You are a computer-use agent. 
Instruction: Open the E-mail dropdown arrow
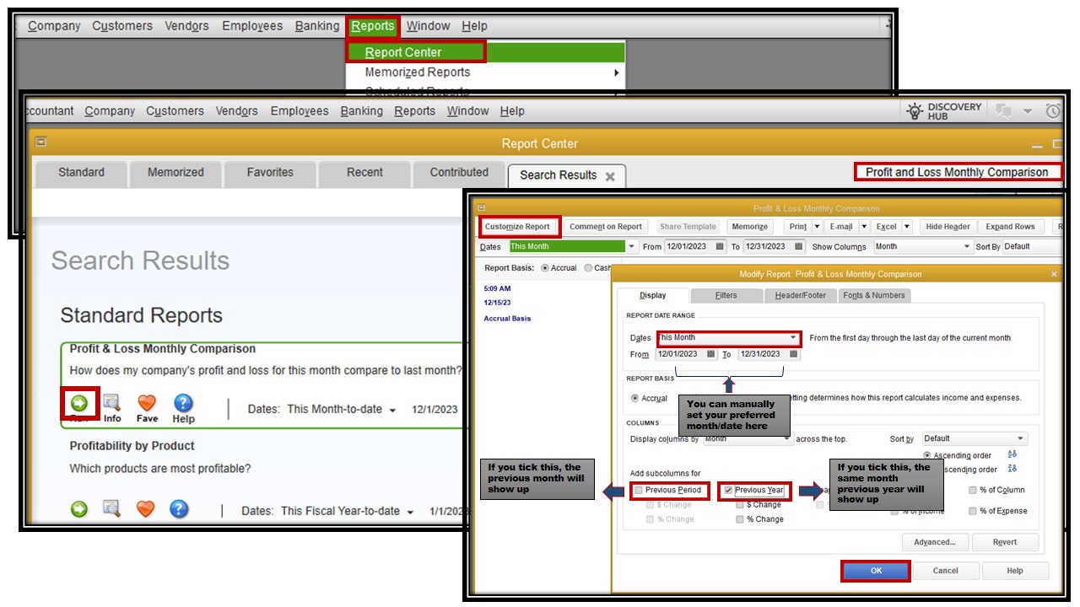point(862,227)
